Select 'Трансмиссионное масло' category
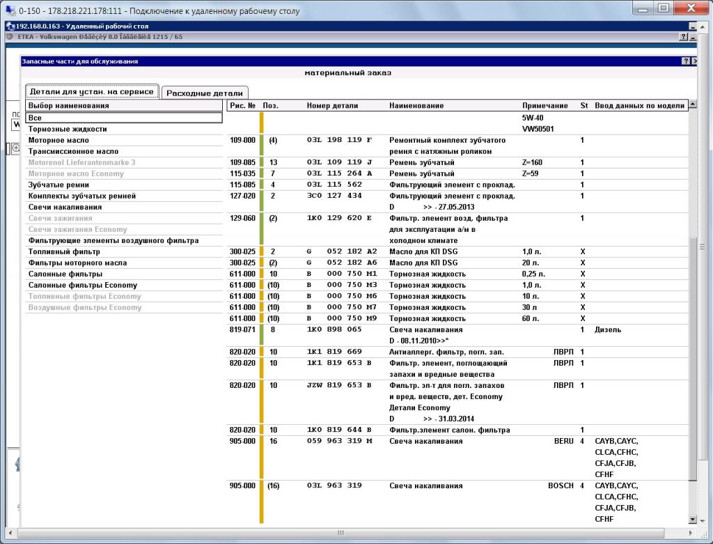The width and height of the screenshot is (713, 544). point(124,151)
